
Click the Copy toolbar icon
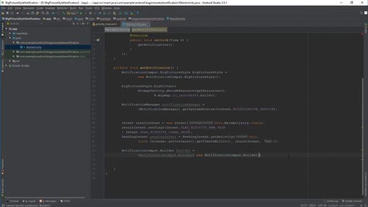pyautogui.click(x=32, y=13)
